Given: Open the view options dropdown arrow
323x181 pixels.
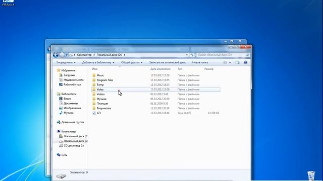Looking at the screenshot, I should pyautogui.click(x=230, y=62).
